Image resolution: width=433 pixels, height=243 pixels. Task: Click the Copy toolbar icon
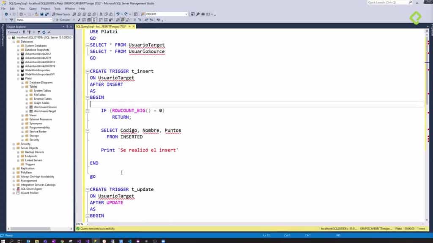(106, 14)
